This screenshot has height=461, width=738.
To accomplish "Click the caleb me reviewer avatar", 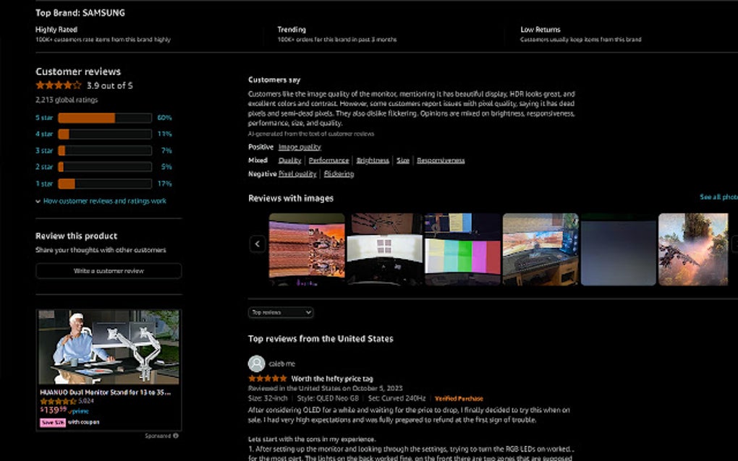I will click(257, 363).
